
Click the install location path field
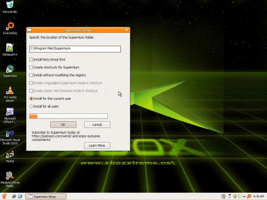pos(75,49)
